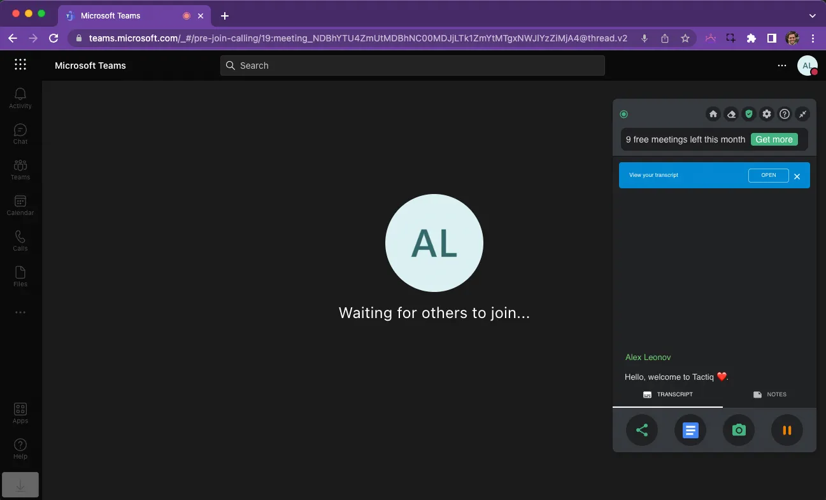Bookmark this page with star icon
The width and height of the screenshot is (826, 500).
(x=685, y=38)
